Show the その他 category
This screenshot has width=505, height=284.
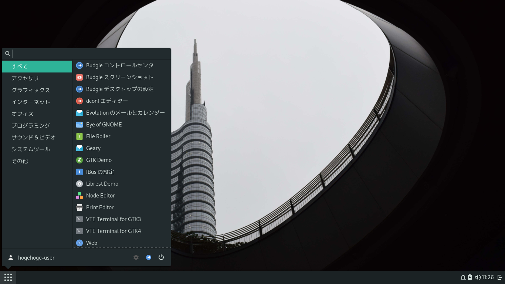click(x=37, y=161)
